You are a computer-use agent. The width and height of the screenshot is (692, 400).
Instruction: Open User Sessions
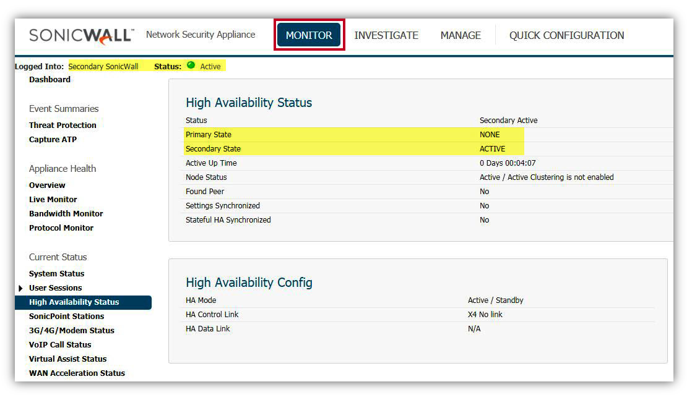click(56, 288)
